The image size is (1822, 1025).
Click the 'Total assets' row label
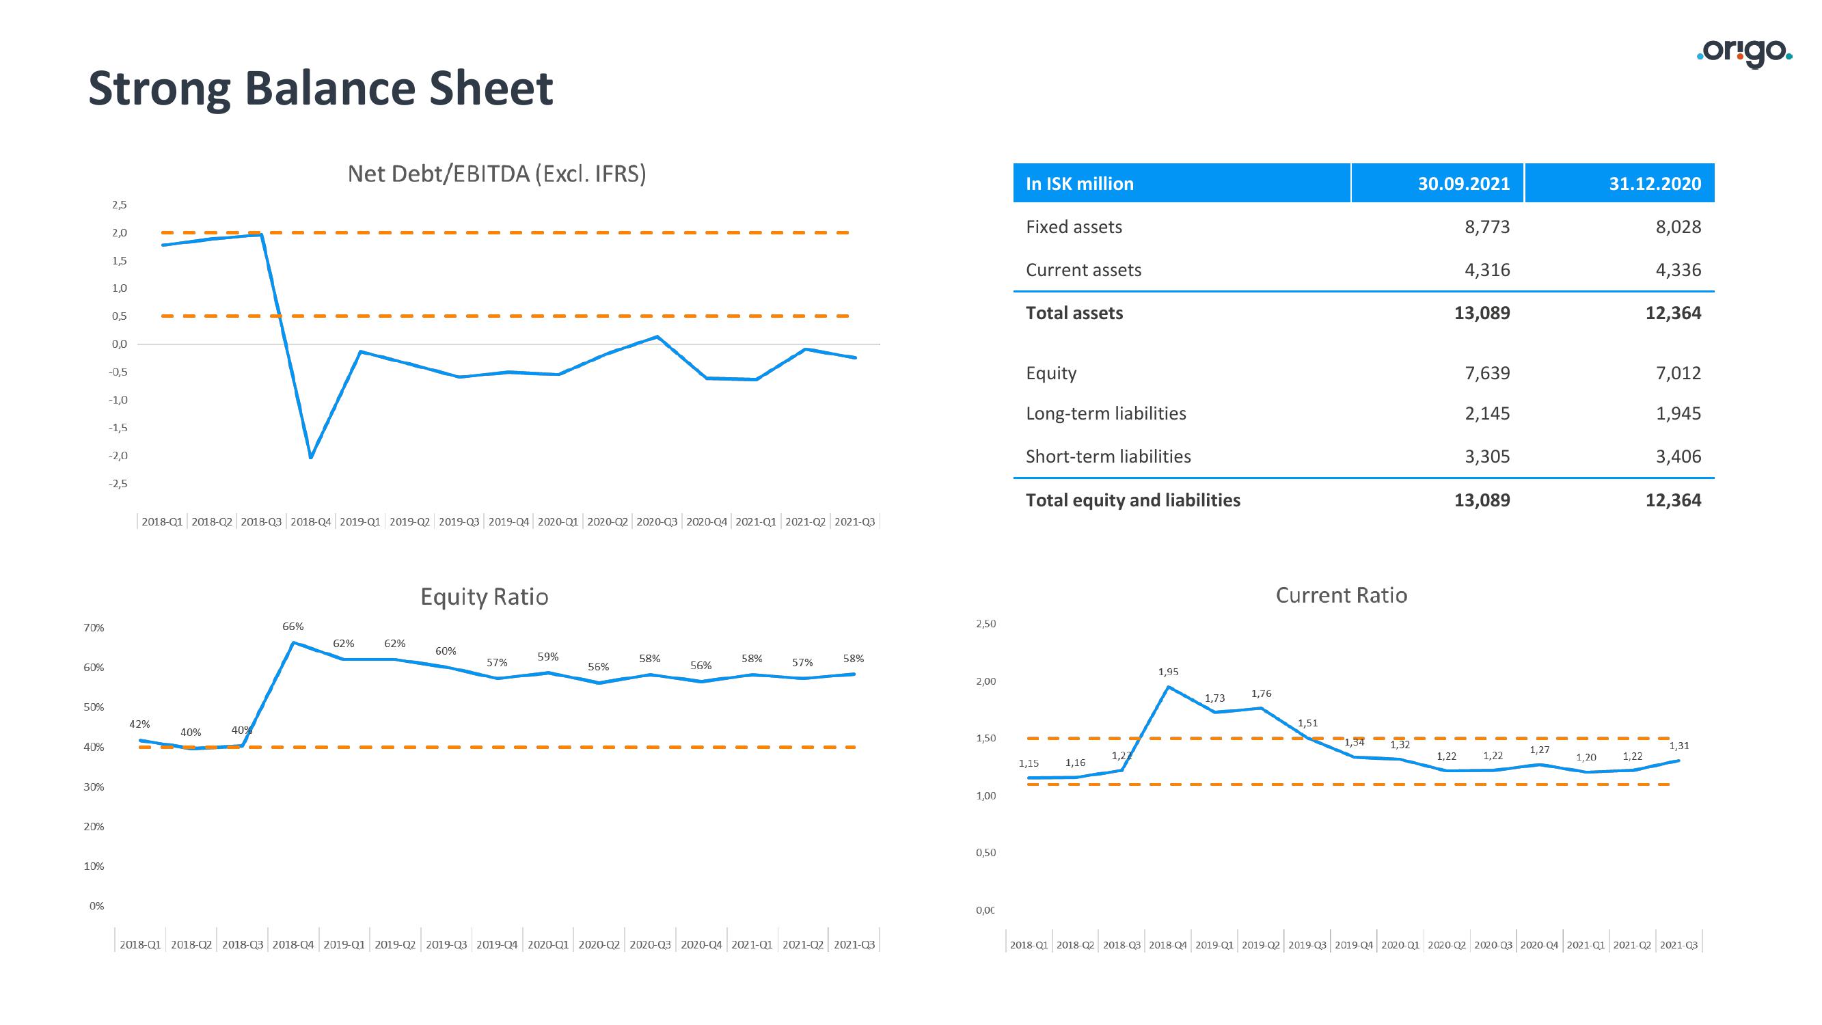point(1074,314)
